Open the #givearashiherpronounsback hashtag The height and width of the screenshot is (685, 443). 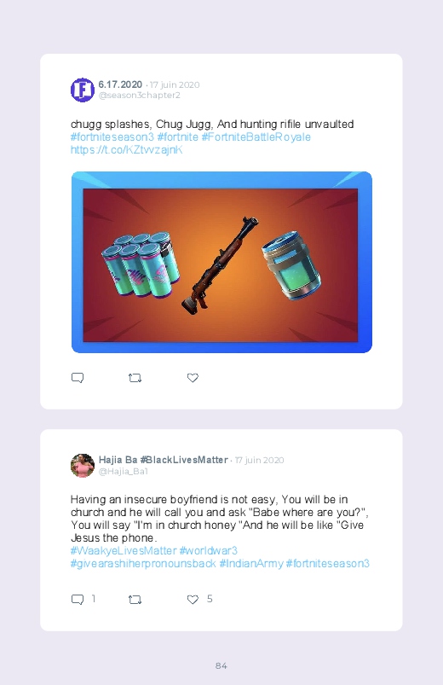(143, 564)
